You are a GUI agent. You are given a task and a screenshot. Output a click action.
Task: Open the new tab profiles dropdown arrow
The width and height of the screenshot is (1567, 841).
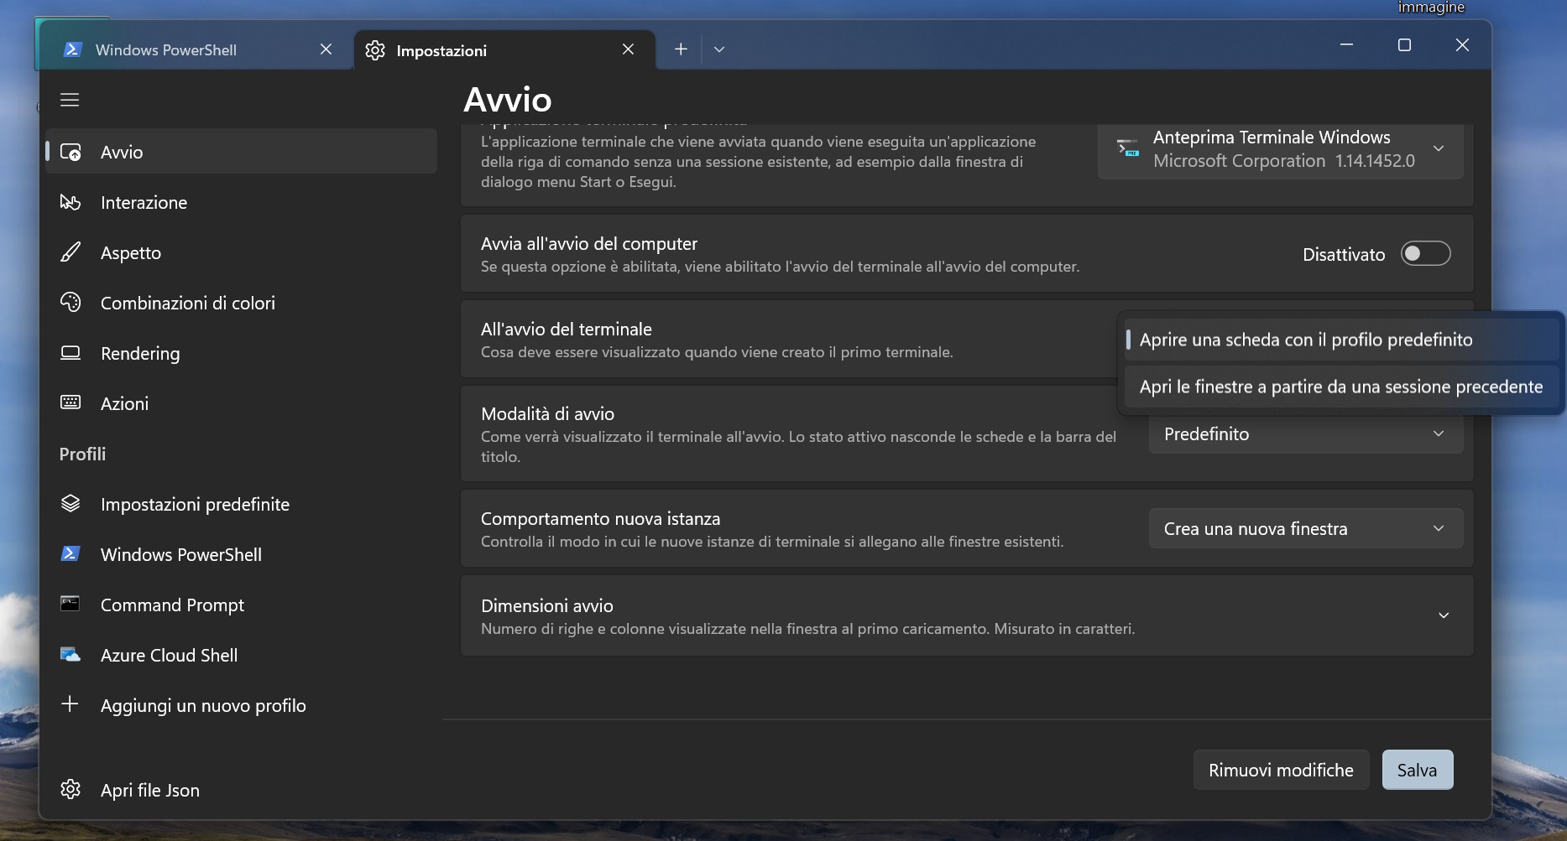pos(719,49)
